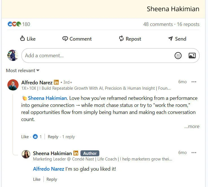Click Sheena Hakimian's Marketing Leader headline text
Image resolution: width=208 pixels, height=187 pixels.
tap(102, 159)
